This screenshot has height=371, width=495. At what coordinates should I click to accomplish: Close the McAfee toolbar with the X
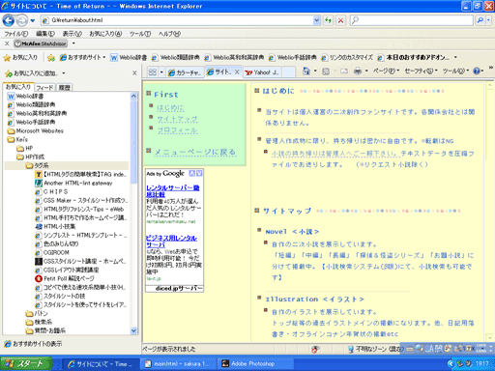pos(7,43)
